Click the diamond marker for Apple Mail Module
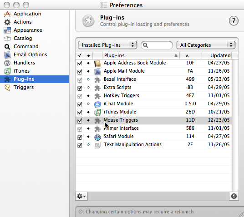The height and width of the screenshot is (217, 244). pos(88,71)
